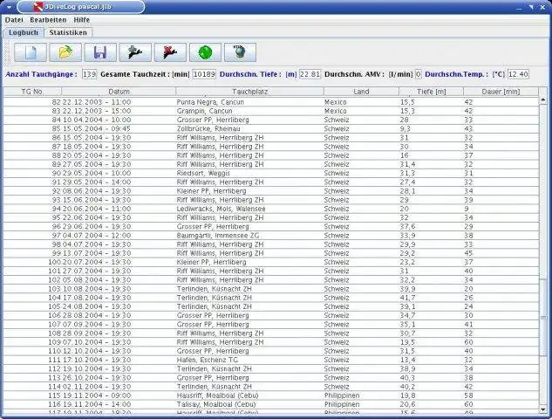
Task: Open the Datei menu
Action: coord(14,20)
